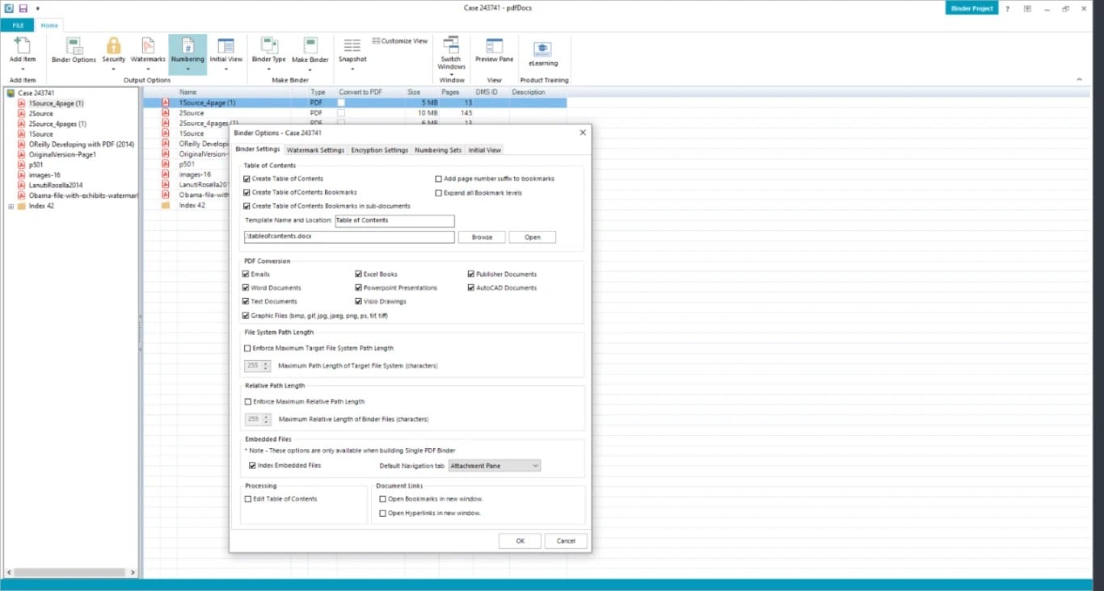Viewport: 1104px width, 591px height.
Task: Open the Encryption Settings tab
Action: click(x=379, y=149)
